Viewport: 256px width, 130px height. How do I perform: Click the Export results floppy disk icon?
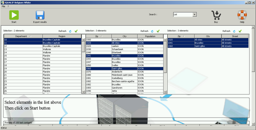(x=40, y=15)
